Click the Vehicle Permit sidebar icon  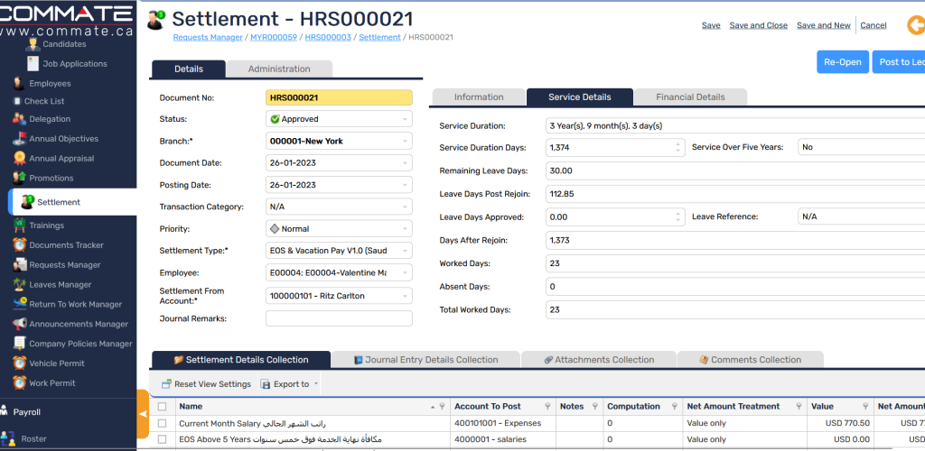pyautogui.click(x=19, y=364)
